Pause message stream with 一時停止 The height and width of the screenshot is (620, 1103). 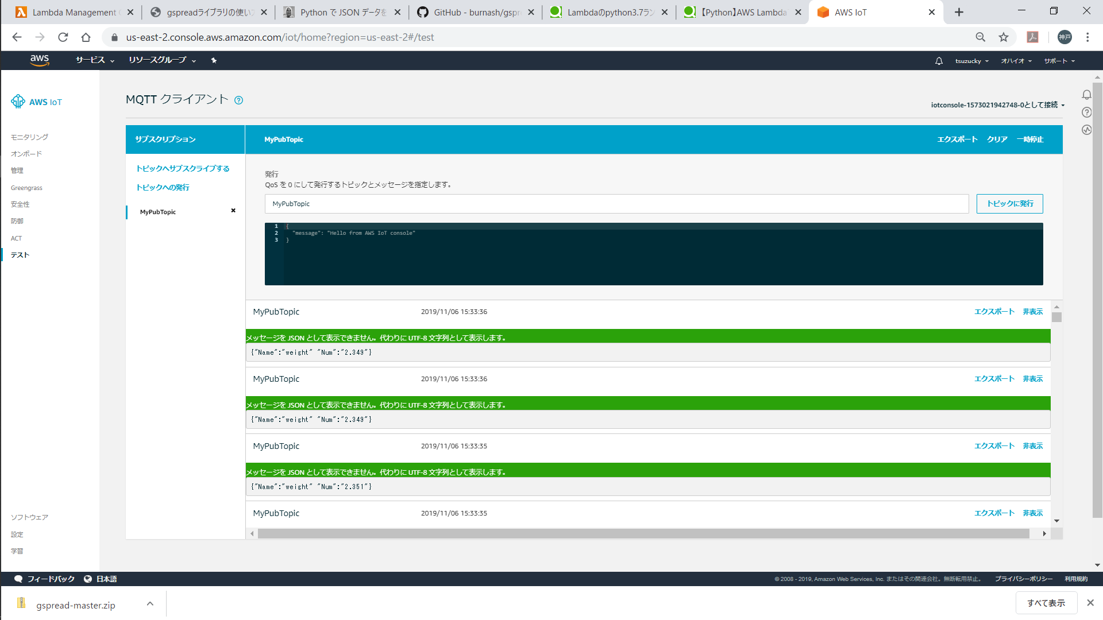[x=1030, y=139]
